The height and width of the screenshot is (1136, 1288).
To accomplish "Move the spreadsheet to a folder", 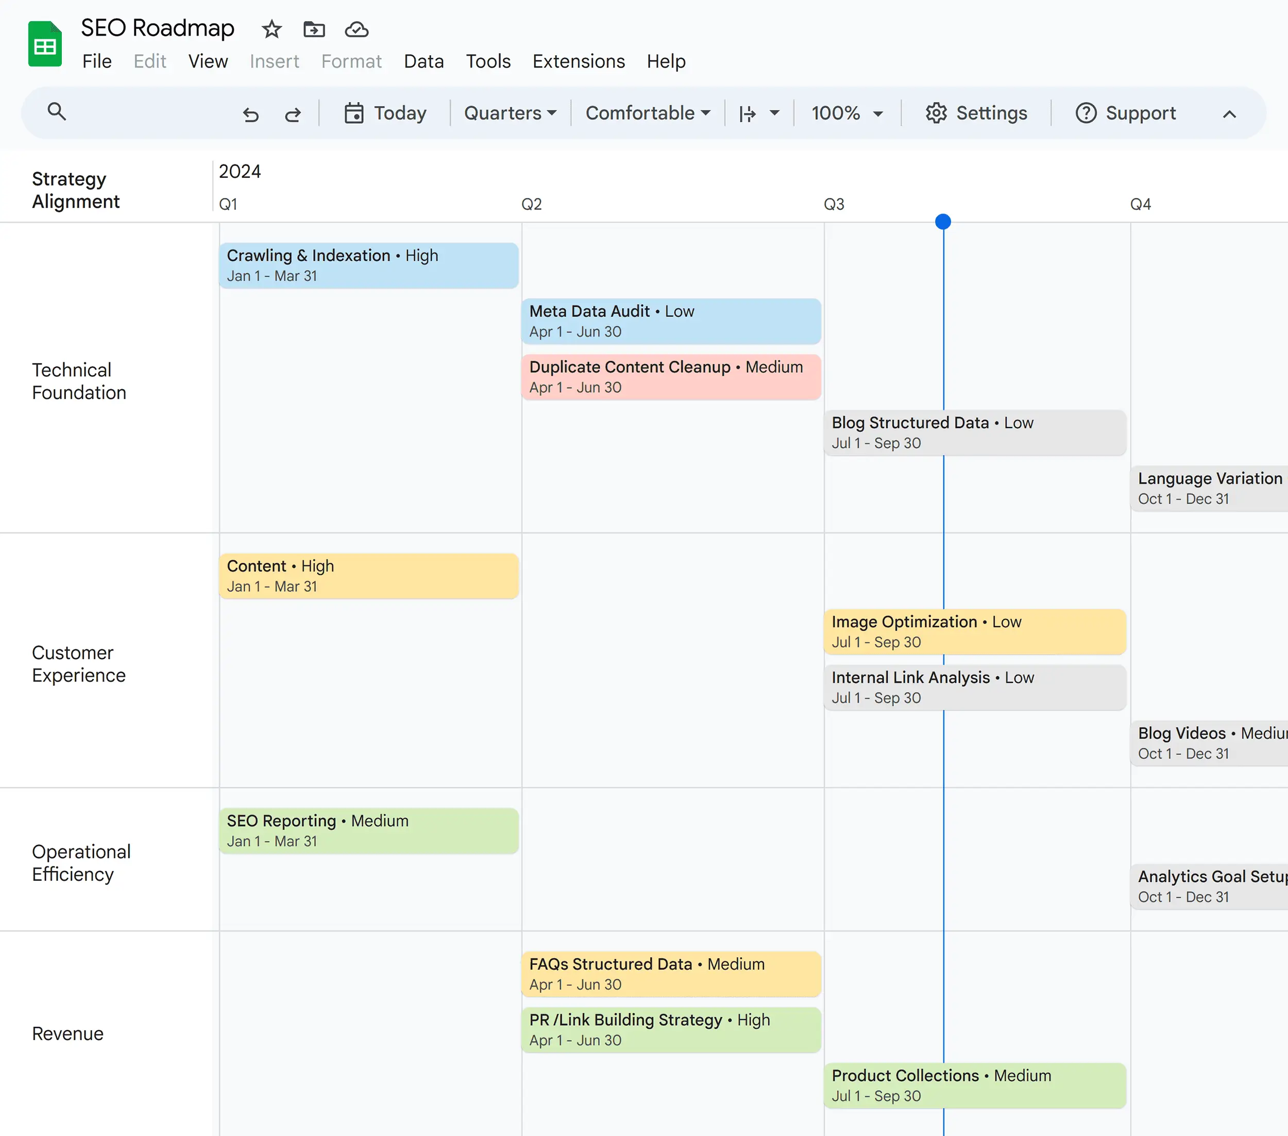I will [313, 29].
